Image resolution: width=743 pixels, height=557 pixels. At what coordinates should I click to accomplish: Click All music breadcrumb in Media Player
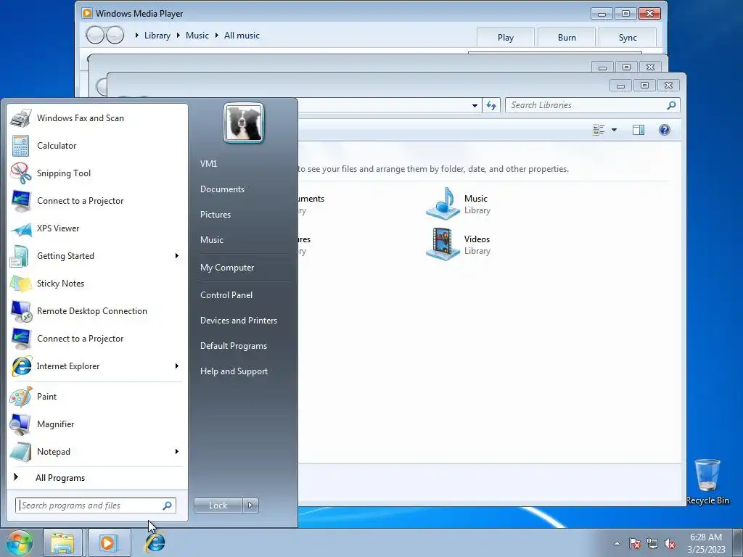[x=242, y=36]
